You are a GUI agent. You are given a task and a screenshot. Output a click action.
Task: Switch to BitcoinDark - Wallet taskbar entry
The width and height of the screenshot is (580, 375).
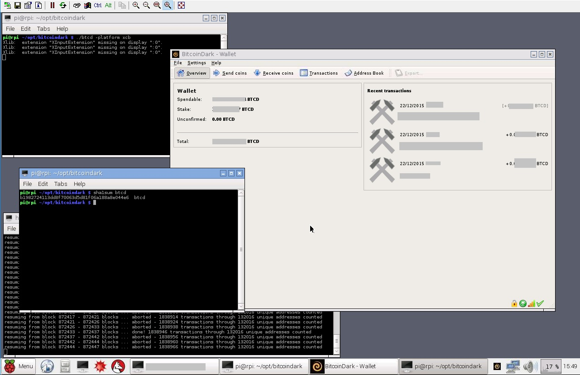pyautogui.click(x=354, y=366)
